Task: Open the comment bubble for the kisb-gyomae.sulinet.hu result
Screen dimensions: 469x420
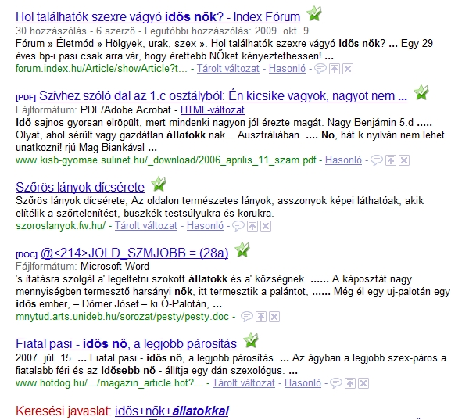Action: 377,160
